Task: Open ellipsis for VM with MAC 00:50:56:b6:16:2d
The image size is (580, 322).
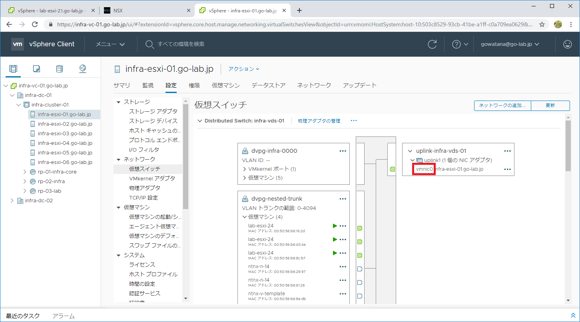Action: click(x=343, y=226)
